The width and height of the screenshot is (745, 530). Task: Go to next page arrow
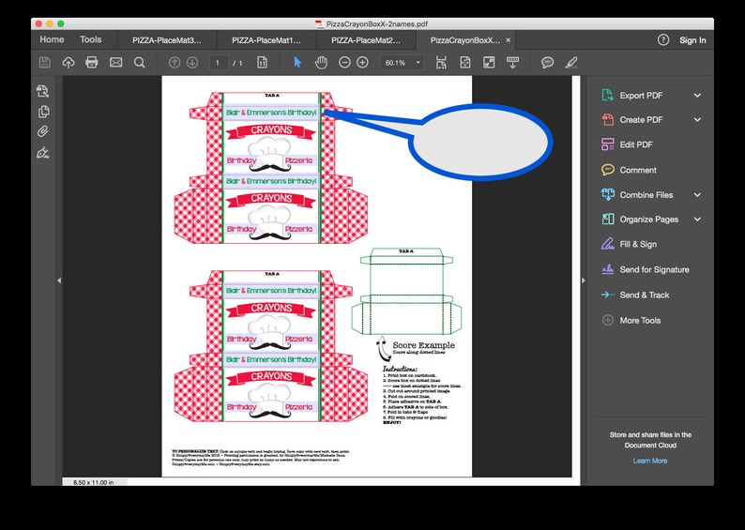pos(192,62)
